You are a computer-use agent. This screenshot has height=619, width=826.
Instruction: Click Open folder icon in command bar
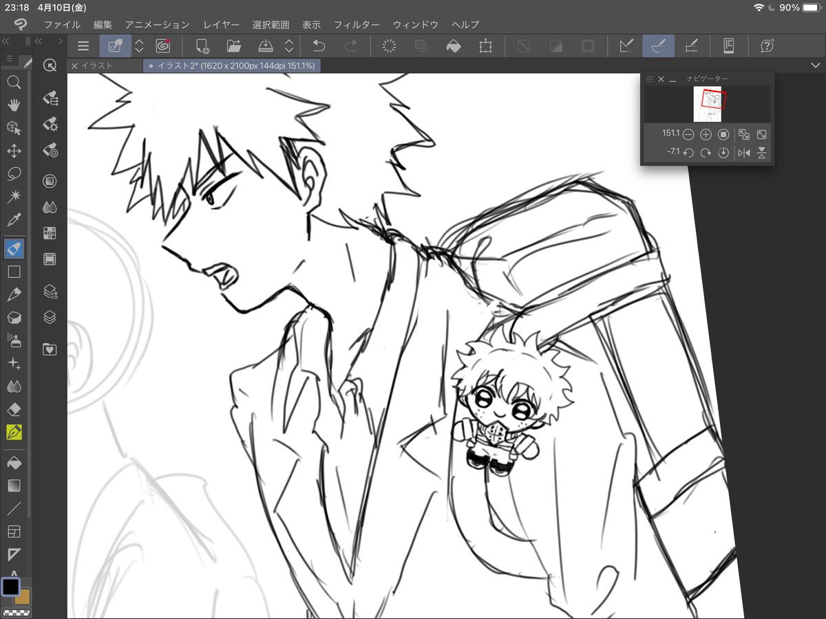(234, 46)
